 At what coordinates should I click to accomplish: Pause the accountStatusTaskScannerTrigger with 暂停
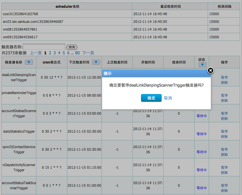click(x=224, y=186)
